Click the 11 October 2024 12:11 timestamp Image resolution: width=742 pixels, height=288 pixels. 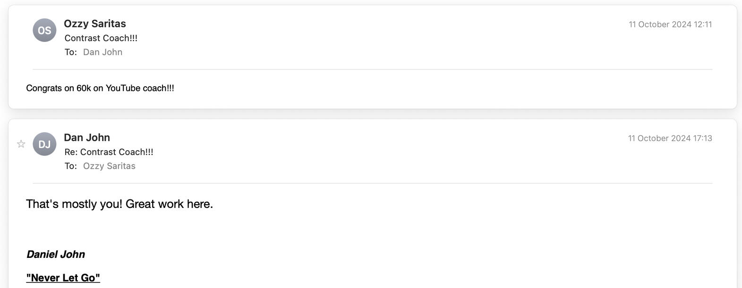point(670,25)
